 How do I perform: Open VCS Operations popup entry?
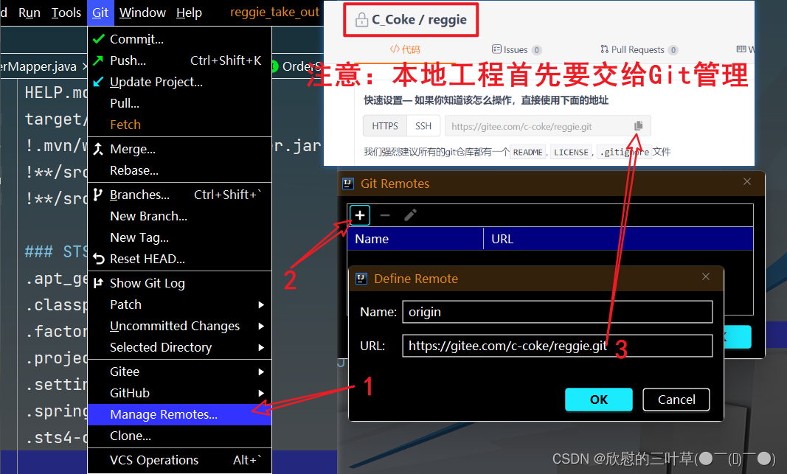pos(180,460)
